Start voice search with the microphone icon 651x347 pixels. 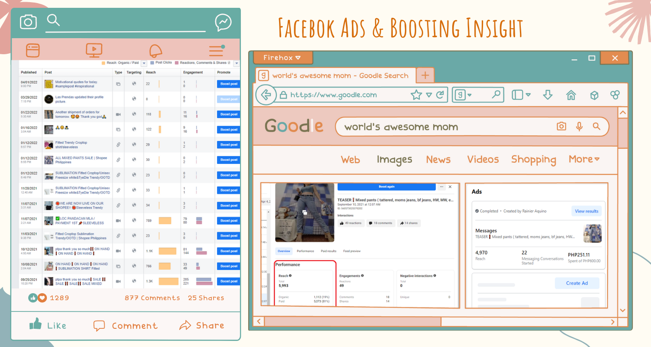[579, 126]
